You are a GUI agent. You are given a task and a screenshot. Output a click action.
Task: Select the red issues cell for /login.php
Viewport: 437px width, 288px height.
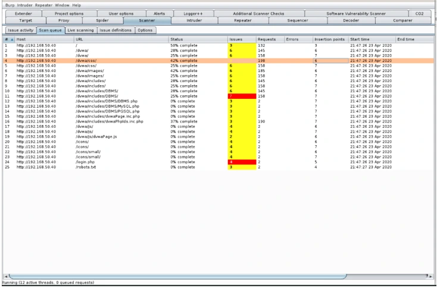[x=242, y=162]
